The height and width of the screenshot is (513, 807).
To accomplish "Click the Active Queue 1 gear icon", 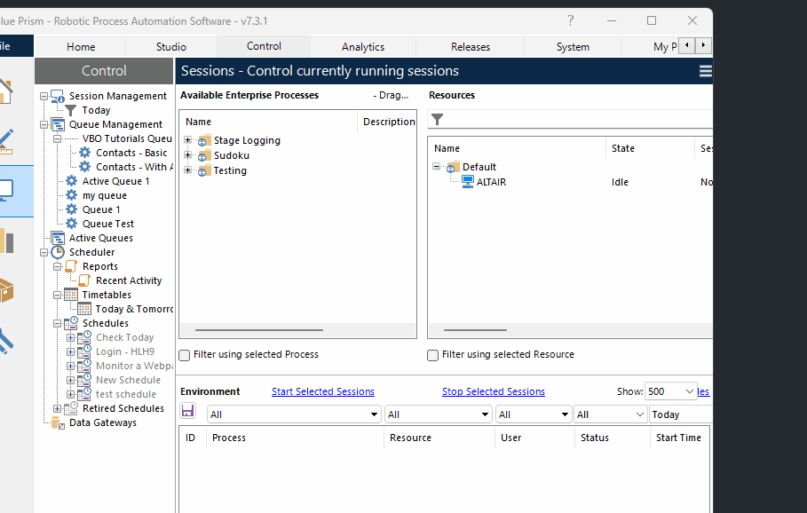I will [72, 181].
